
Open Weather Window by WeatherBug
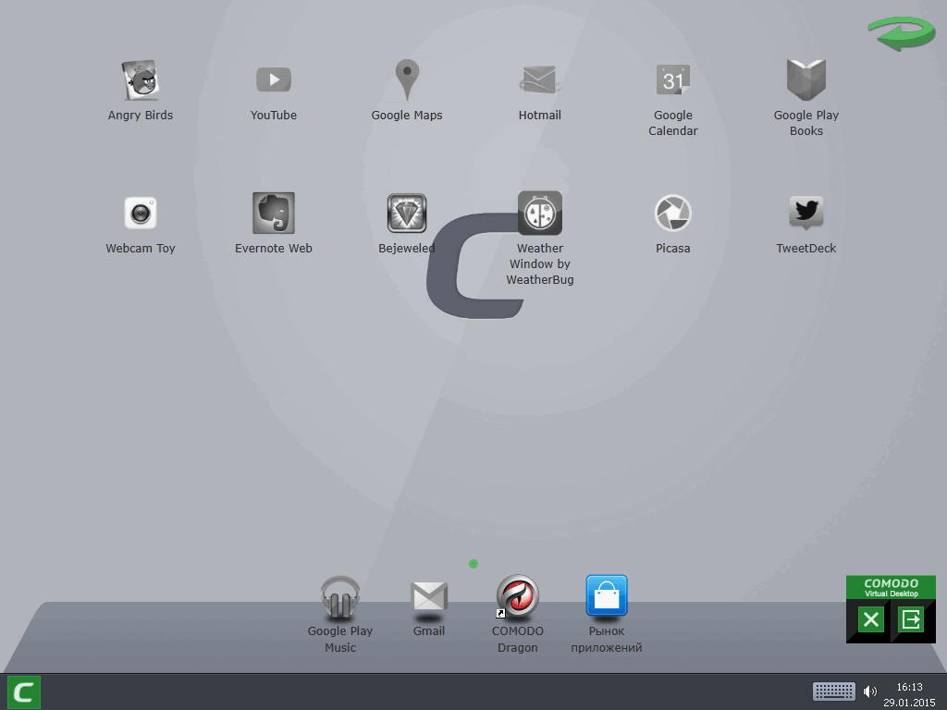[539, 213]
